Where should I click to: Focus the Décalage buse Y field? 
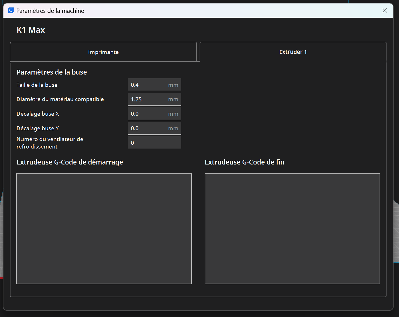click(154, 128)
